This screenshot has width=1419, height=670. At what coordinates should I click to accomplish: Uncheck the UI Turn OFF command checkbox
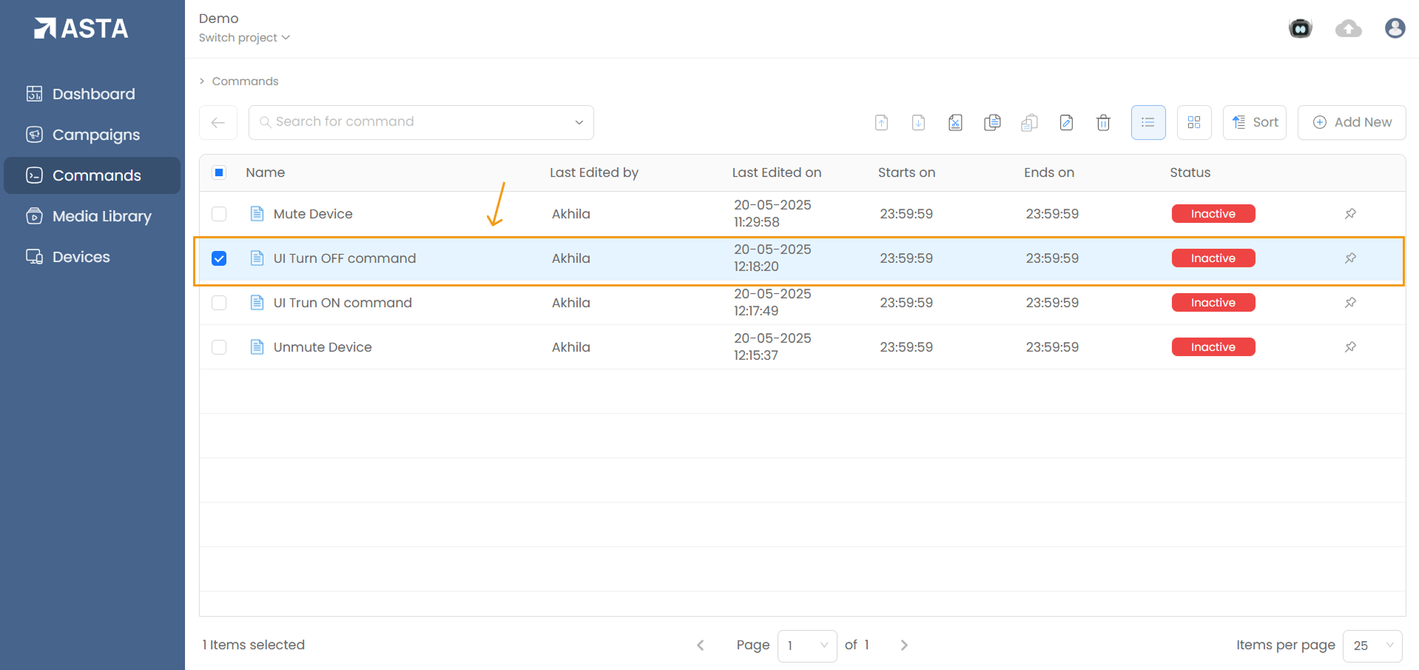[219, 258]
